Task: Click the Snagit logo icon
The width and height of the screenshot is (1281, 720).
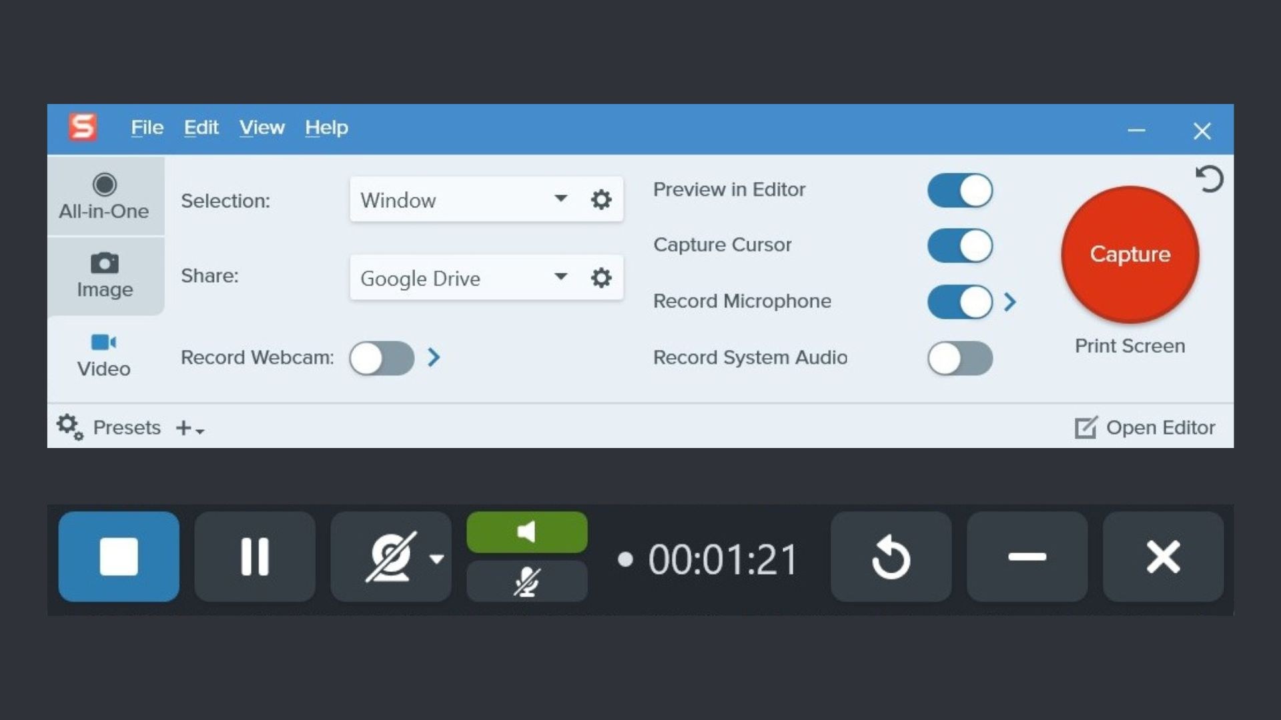Action: click(x=83, y=127)
